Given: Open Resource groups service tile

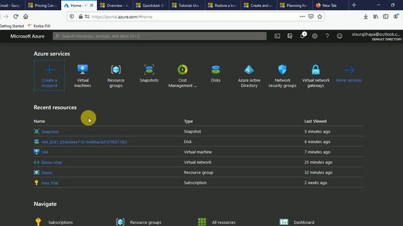Looking at the screenshot, I should (116, 75).
